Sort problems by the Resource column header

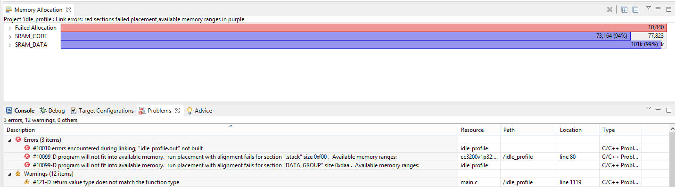coord(479,130)
